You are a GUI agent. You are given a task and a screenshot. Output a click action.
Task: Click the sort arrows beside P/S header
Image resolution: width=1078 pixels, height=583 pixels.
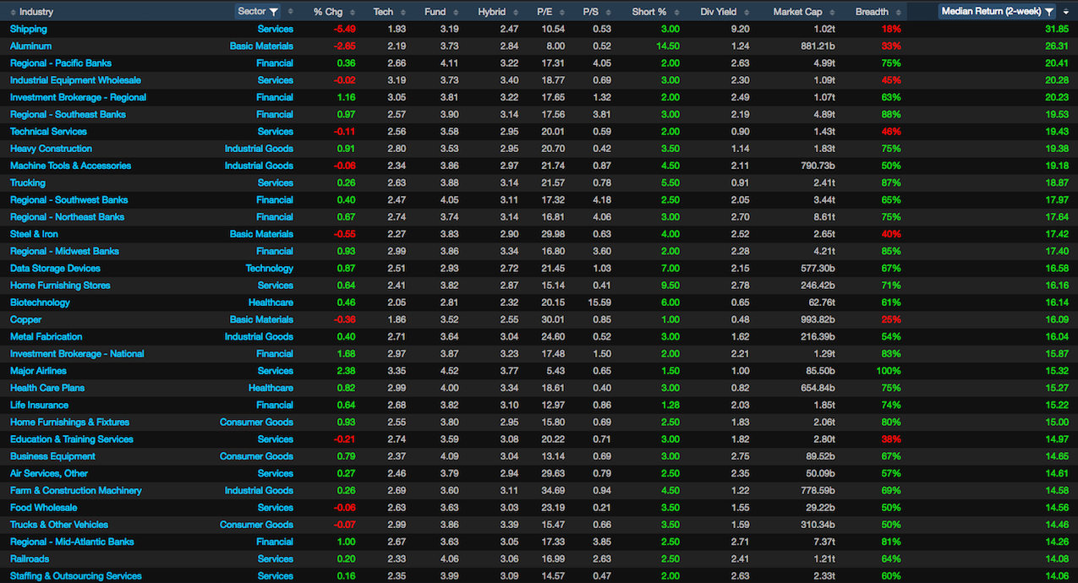point(608,12)
